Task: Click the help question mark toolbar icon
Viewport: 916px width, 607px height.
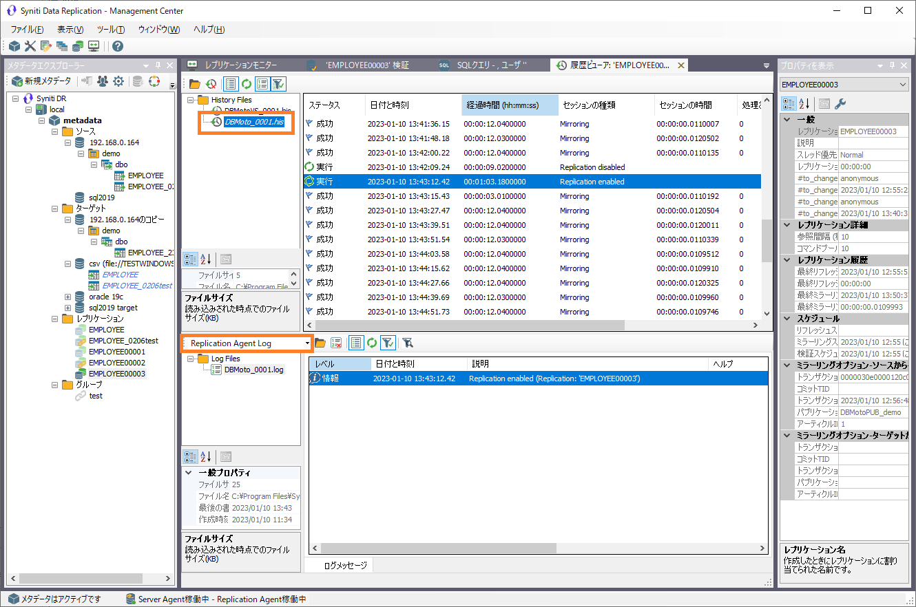Action: tap(118, 46)
